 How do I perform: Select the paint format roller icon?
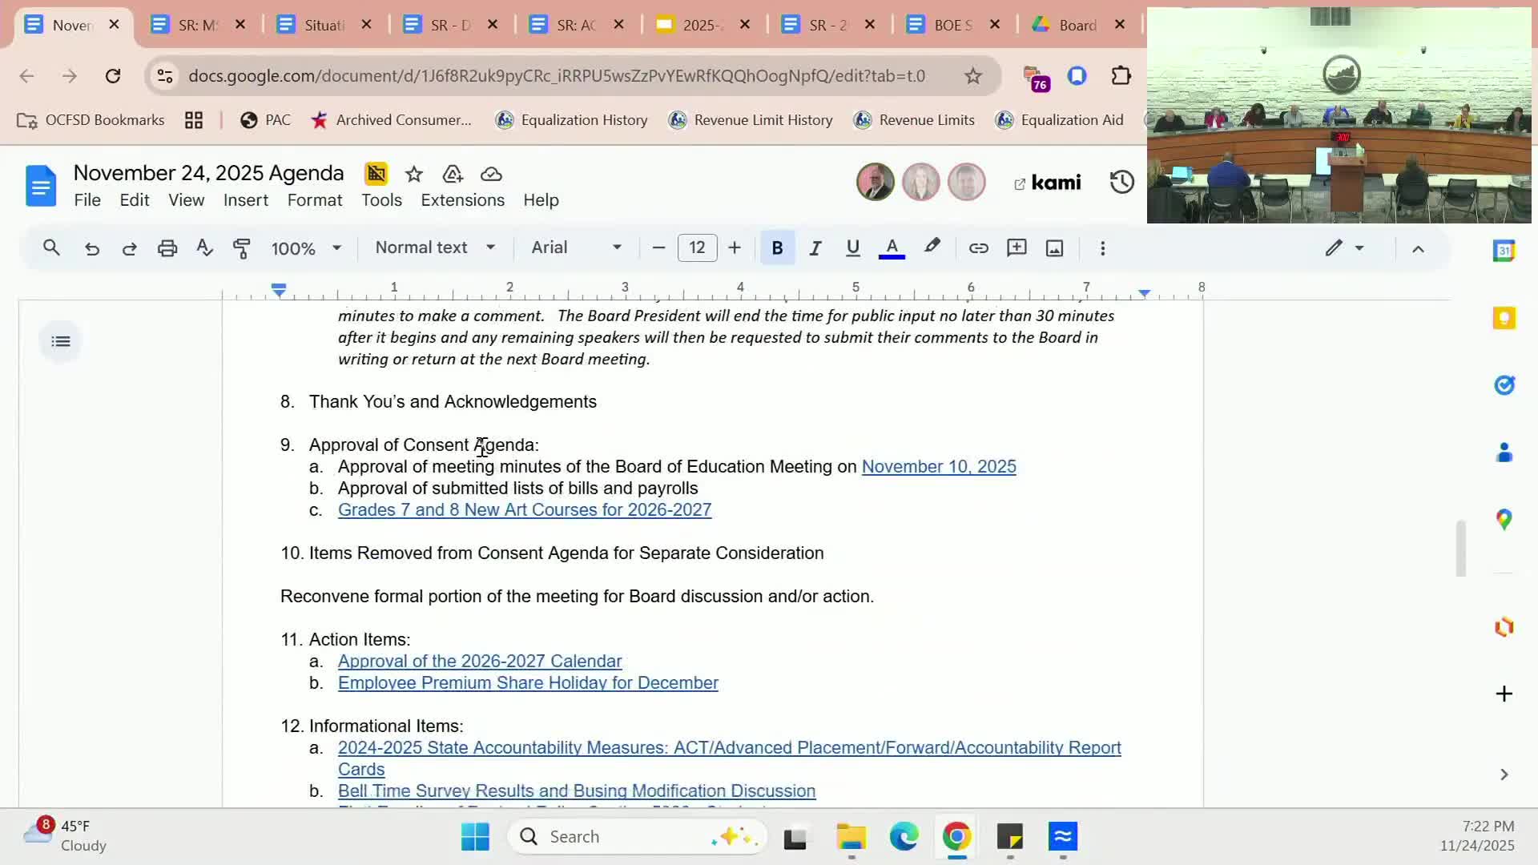click(241, 248)
